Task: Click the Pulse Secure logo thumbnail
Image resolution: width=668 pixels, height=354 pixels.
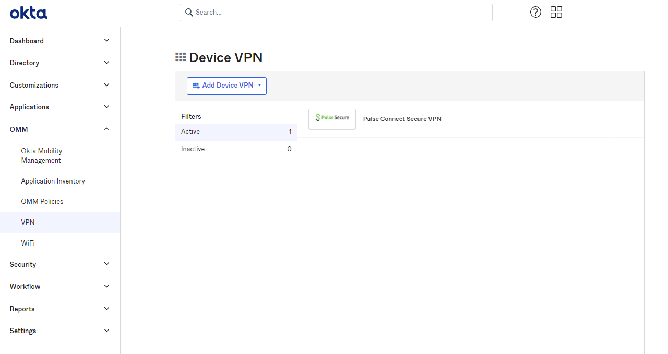Action: [x=332, y=119]
